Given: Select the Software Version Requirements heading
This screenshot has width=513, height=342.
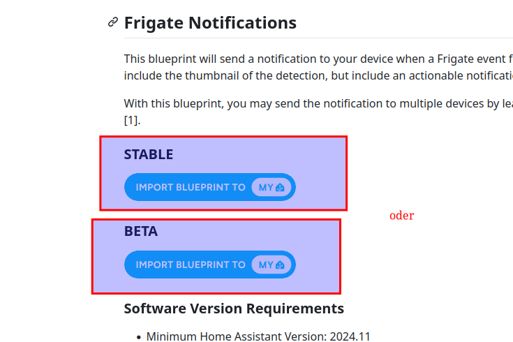Looking at the screenshot, I should [x=234, y=308].
